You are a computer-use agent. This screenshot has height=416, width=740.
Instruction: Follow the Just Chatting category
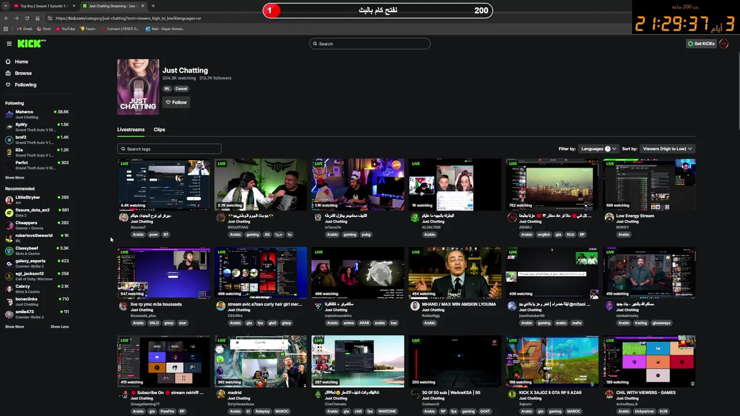click(176, 102)
